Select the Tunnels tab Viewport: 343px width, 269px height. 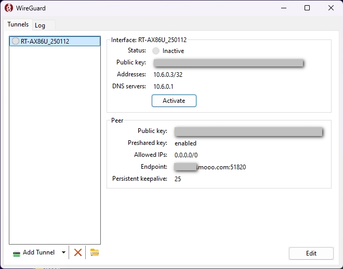[x=18, y=25]
